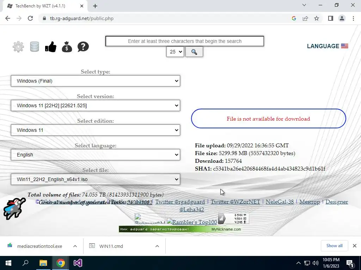Open the Select version dropdown
The image size is (361, 270).
point(96,105)
